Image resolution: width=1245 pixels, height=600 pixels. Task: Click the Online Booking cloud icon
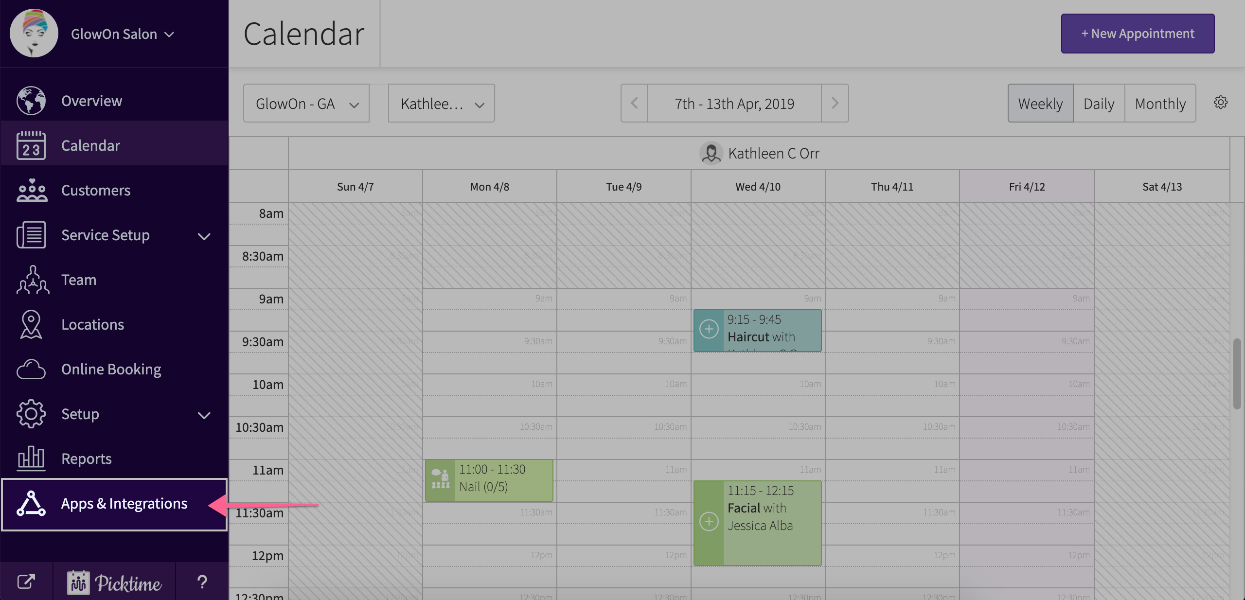coord(31,370)
